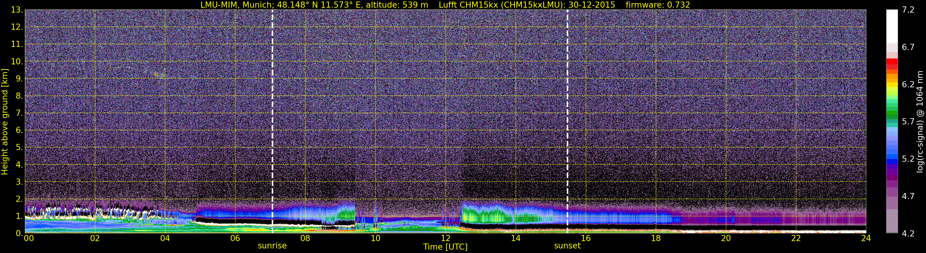The width and height of the screenshot is (926, 253).
Task: Click the 'altitude: 539 m' text in the title
Action: coord(397,5)
